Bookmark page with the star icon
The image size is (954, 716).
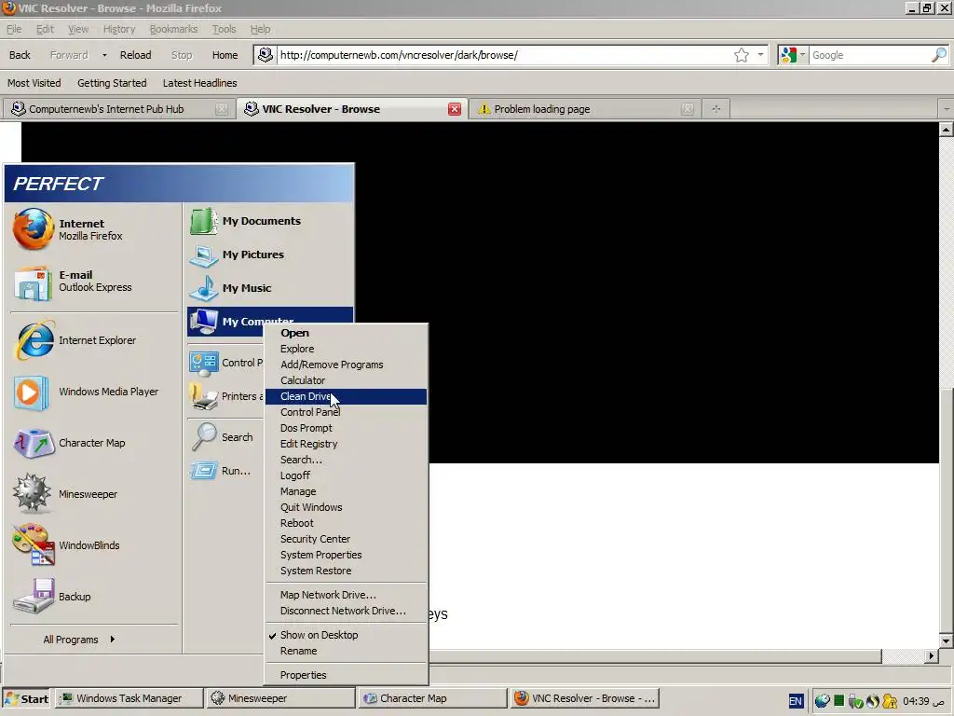coord(741,55)
